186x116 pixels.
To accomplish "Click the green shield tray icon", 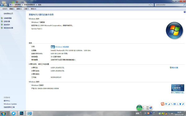I will pos(160,114).
